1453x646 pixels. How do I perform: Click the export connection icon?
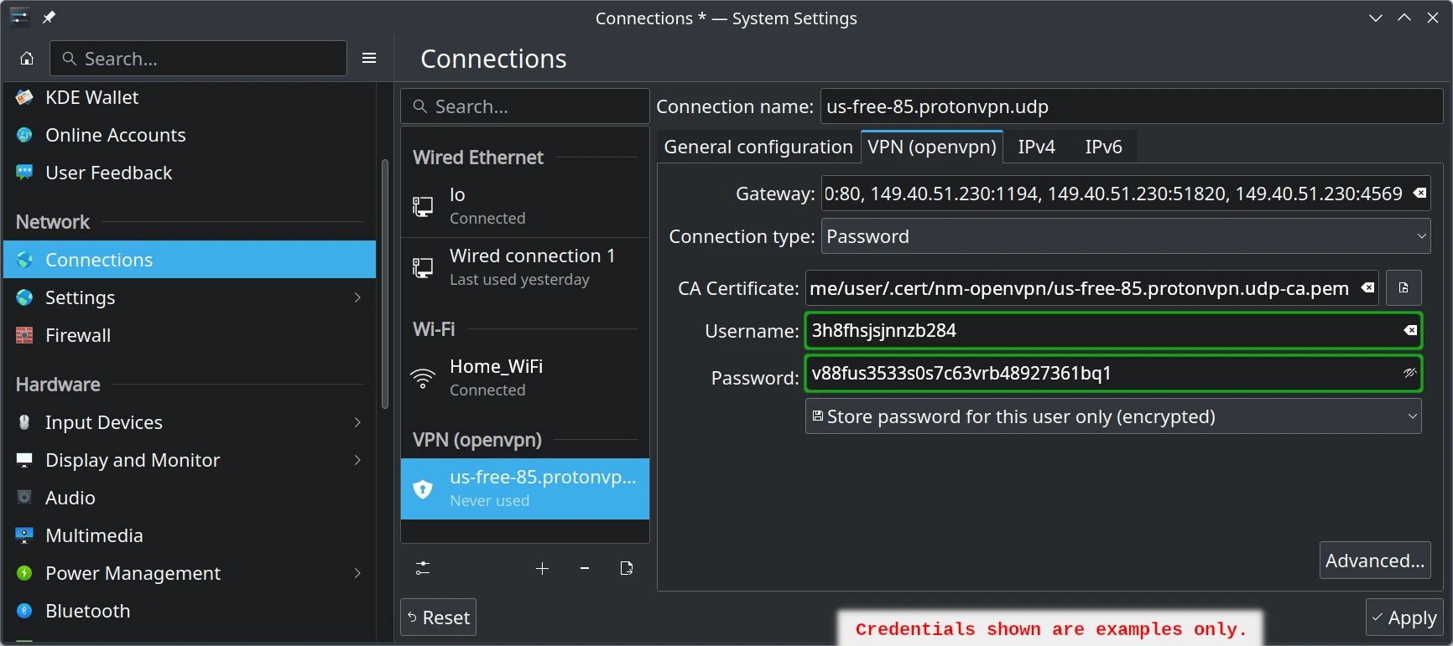626,569
